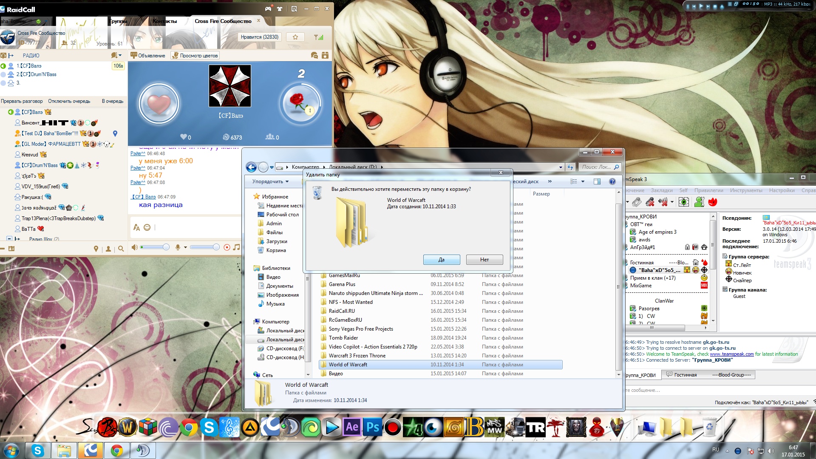Cancel deletion with the Нет button
The width and height of the screenshot is (816, 459).
click(484, 260)
